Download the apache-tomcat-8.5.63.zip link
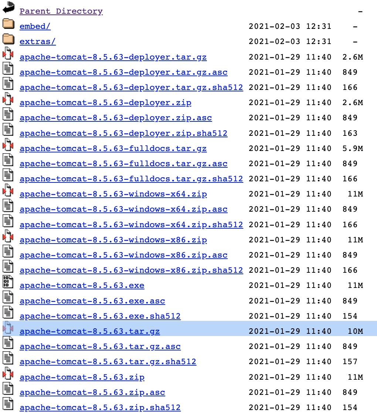Image resolution: width=377 pixels, height=413 pixels. coord(82,377)
